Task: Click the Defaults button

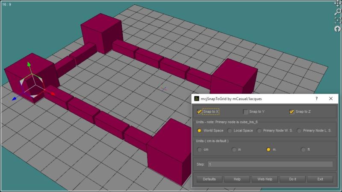Action: [x=209, y=179]
